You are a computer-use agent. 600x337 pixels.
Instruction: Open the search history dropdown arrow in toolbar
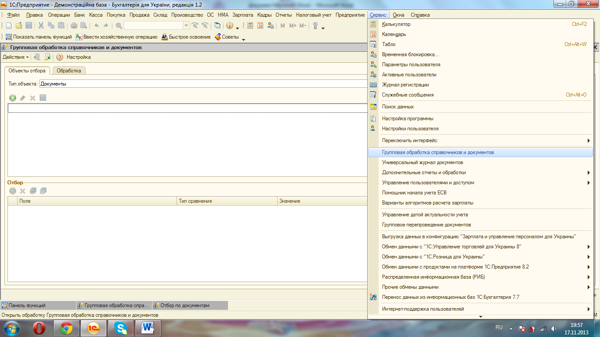186,25
